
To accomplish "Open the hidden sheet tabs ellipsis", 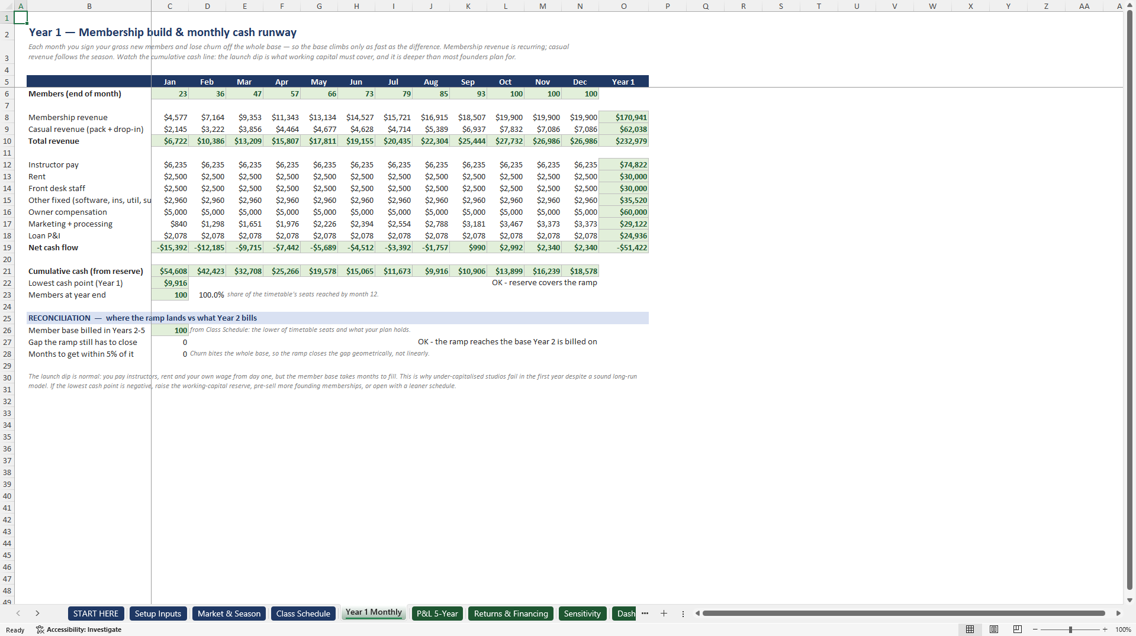I will [645, 614].
